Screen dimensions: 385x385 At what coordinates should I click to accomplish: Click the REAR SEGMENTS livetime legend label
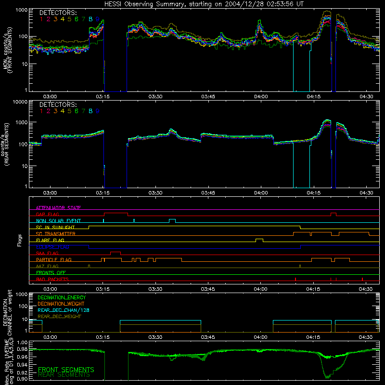coord(64,375)
